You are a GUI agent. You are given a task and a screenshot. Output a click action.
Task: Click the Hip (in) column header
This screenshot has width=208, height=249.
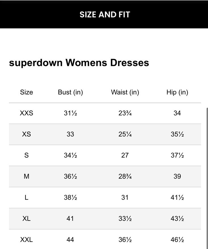coord(177,92)
